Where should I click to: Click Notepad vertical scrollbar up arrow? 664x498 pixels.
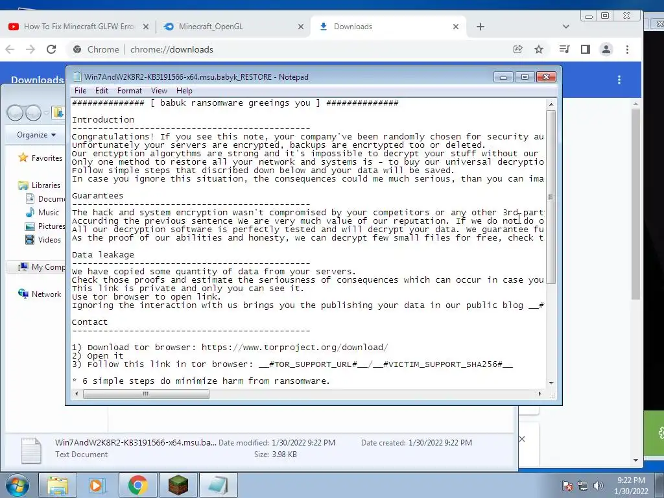tap(551, 104)
